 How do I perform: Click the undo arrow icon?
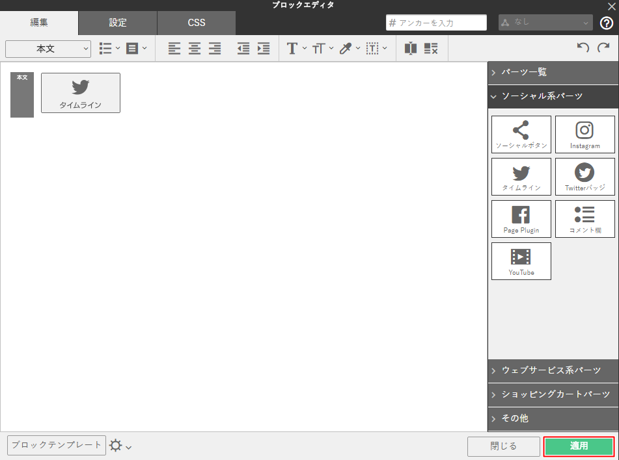(x=583, y=47)
